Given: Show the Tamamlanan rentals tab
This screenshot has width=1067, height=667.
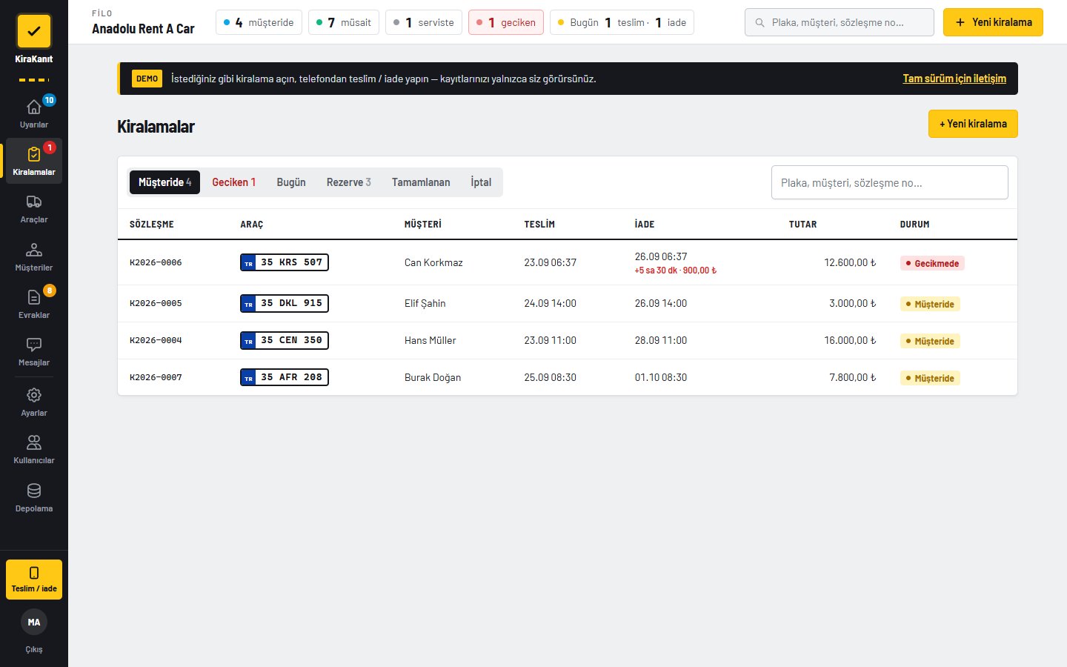Looking at the screenshot, I should click(421, 182).
